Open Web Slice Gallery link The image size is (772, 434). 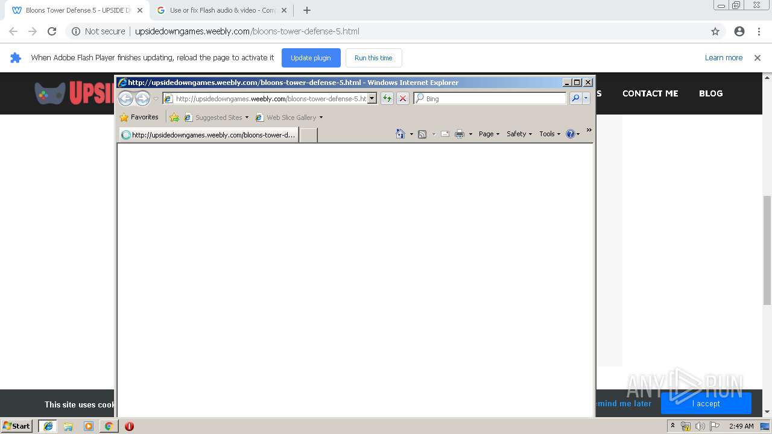289,117
